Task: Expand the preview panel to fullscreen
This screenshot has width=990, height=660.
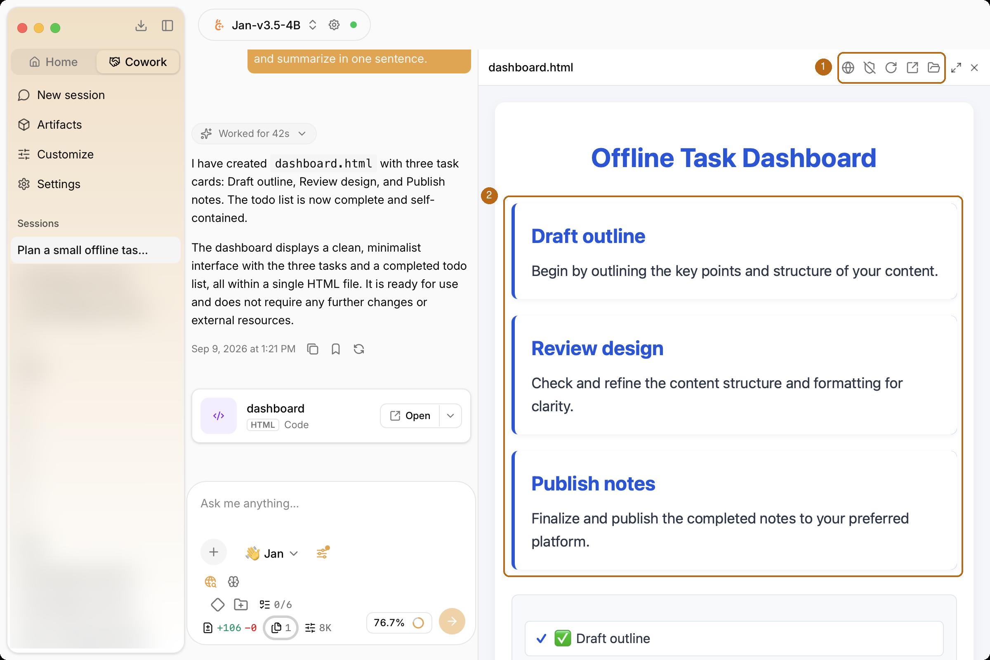Action: click(x=956, y=68)
